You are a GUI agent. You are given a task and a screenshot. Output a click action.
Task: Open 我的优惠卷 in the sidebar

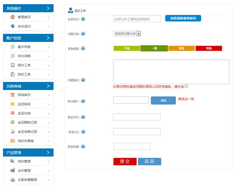pyautogui.click(x=28, y=141)
